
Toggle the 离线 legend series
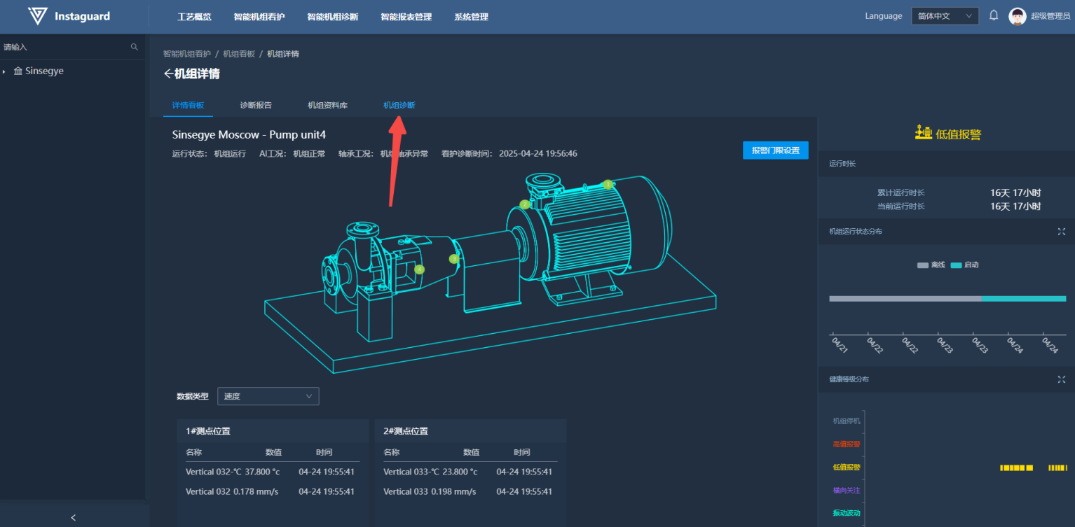coord(931,265)
